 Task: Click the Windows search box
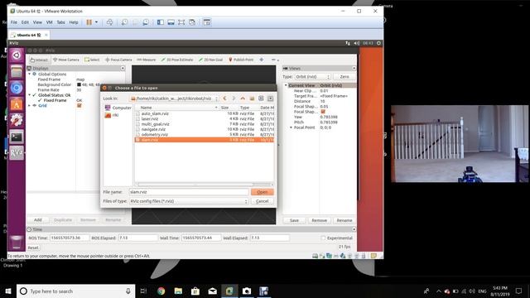coord(75,291)
